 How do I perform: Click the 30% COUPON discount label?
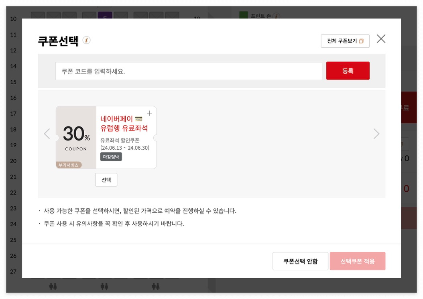pyautogui.click(x=76, y=138)
